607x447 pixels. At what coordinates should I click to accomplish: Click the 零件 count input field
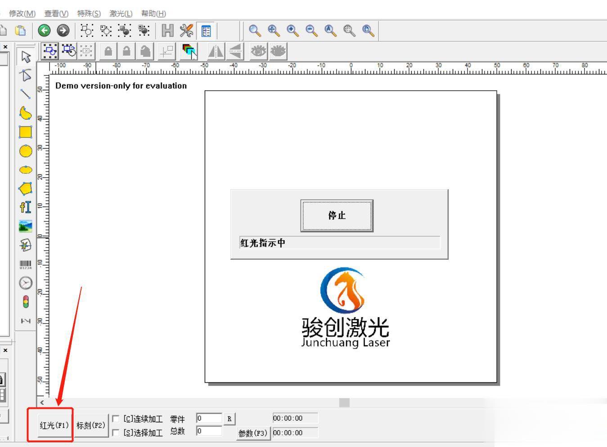click(x=209, y=418)
